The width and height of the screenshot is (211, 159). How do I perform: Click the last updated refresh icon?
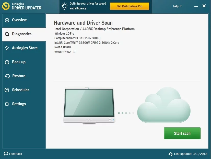click(x=170, y=154)
